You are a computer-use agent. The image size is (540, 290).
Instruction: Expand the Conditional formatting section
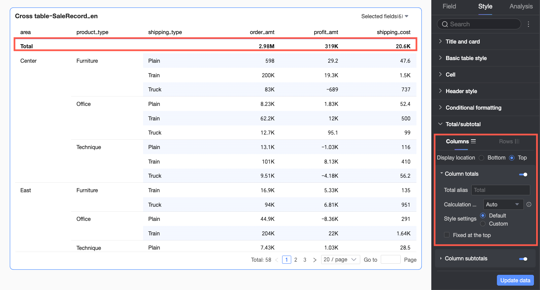point(473,108)
